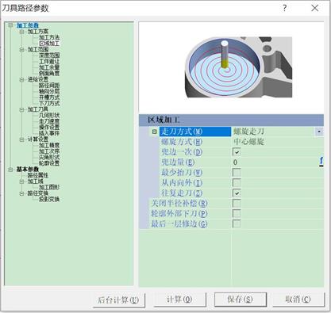Select 轴向分层 in the tree
Screen dimensions: 331x313
pos(49,91)
